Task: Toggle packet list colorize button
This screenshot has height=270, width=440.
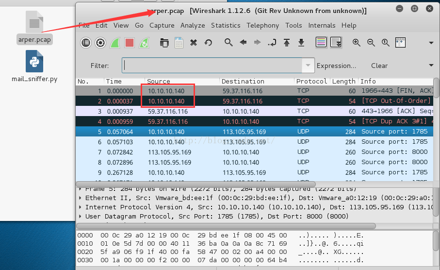Action: pos(321,43)
